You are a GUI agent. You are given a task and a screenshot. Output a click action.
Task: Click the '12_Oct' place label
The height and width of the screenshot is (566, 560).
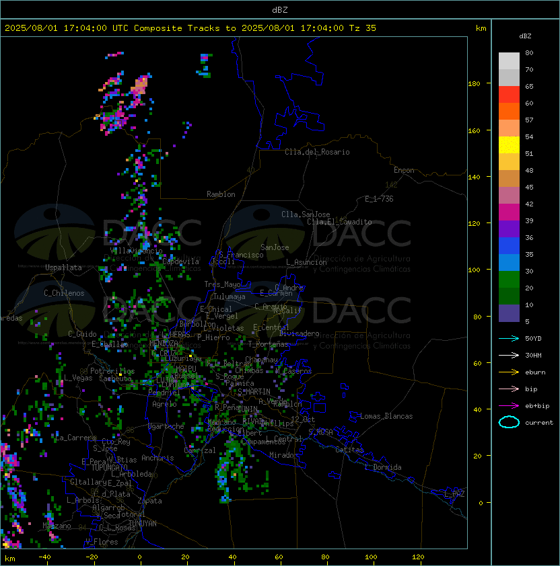(x=303, y=419)
